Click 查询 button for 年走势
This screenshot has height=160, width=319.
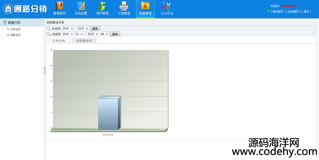(x=95, y=28)
